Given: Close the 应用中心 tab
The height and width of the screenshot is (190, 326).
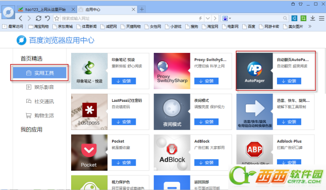Looking at the screenshot, I should (x=133, y=10).
